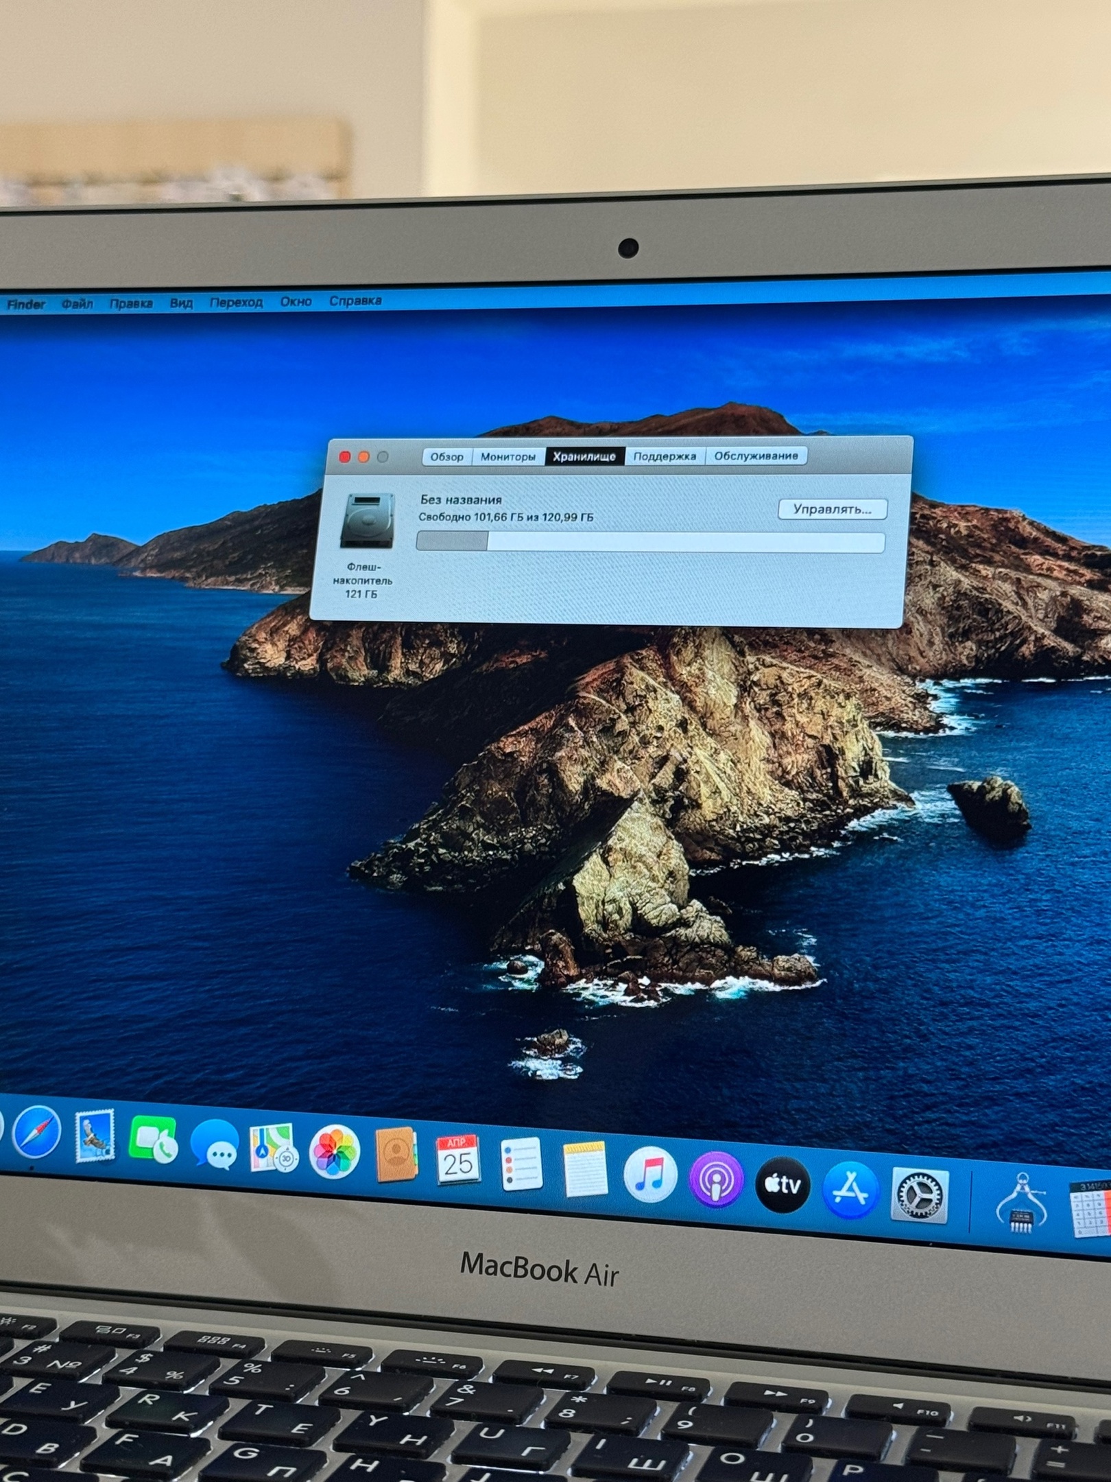The height and width of the screenshot is (1482, 1111).
Task: Click the Управлять... button
Action: click(x=833, y=509)
